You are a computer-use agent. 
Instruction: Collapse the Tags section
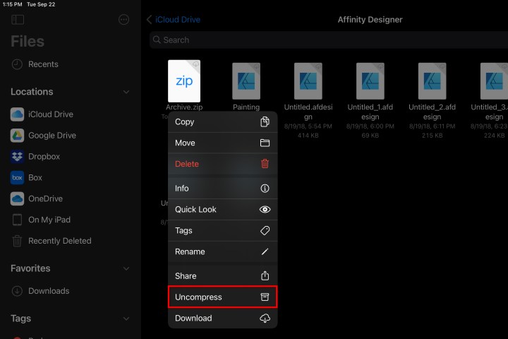[126, 319]
